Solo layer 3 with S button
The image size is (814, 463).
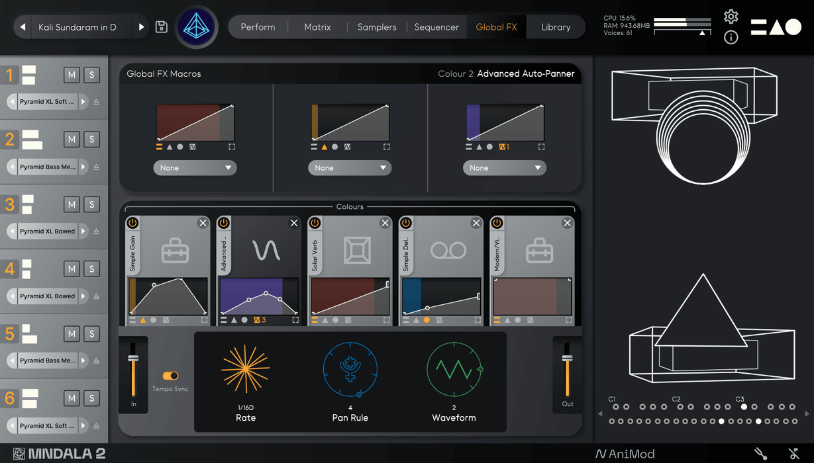point(91,204)
